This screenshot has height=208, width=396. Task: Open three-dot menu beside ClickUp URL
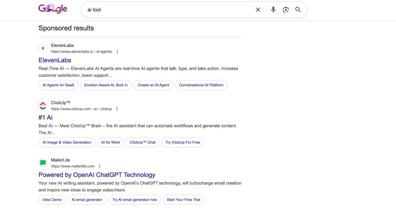pyautogui.click(x=117, y=109)
